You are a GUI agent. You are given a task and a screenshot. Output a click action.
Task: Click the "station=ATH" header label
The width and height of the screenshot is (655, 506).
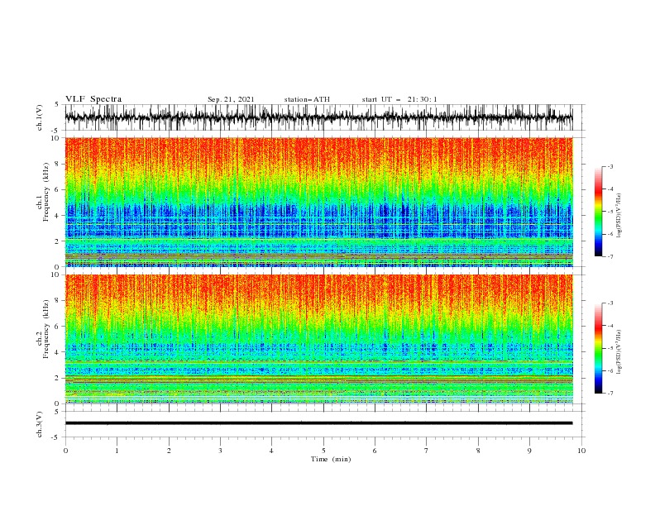tap(307, 99)
